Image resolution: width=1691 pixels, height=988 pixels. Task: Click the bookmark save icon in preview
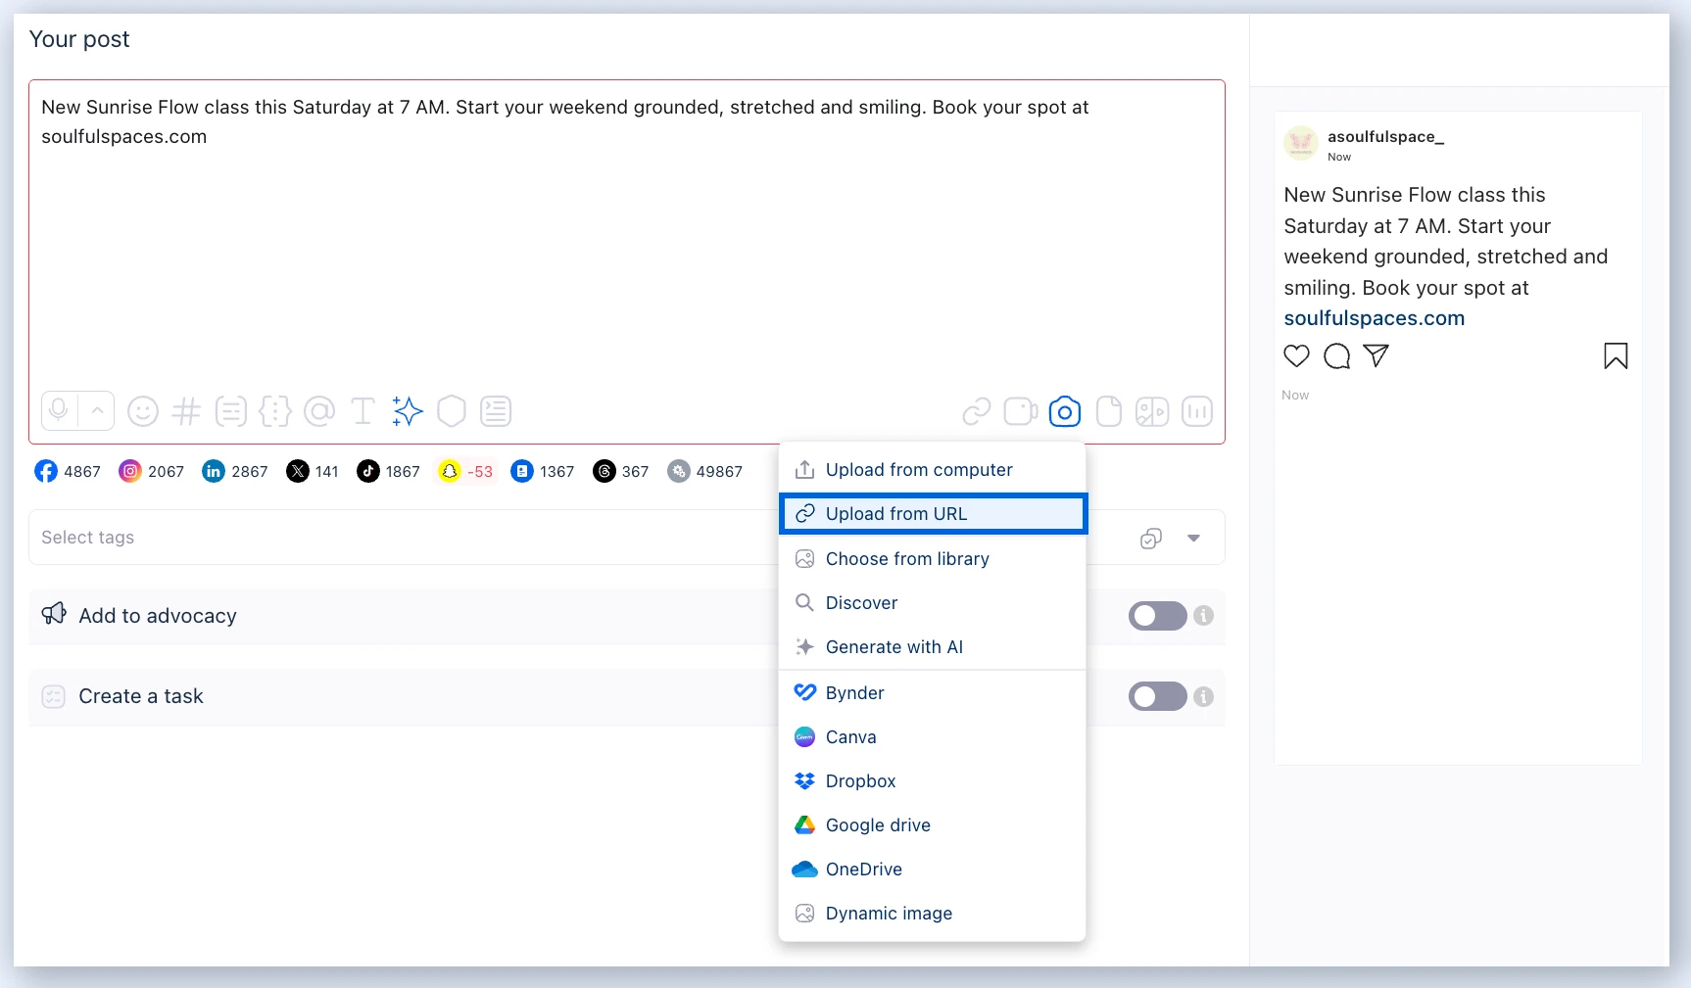[x=1616, y=356]
